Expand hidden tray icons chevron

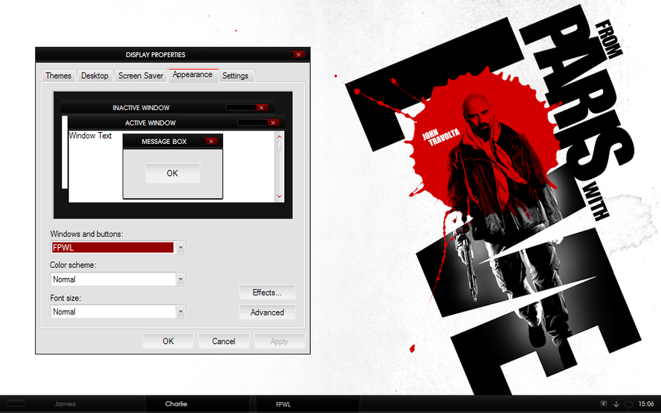point(604,403)
